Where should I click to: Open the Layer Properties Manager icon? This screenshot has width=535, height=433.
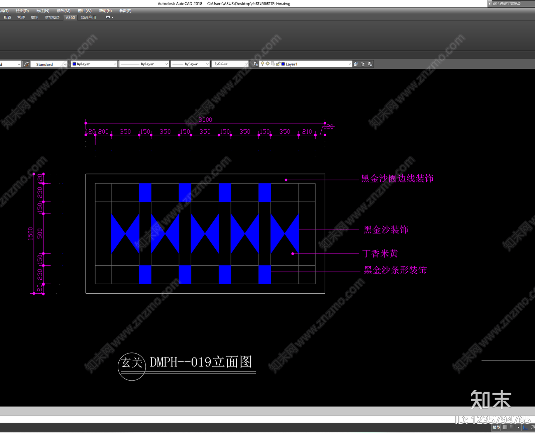(255, 64)
